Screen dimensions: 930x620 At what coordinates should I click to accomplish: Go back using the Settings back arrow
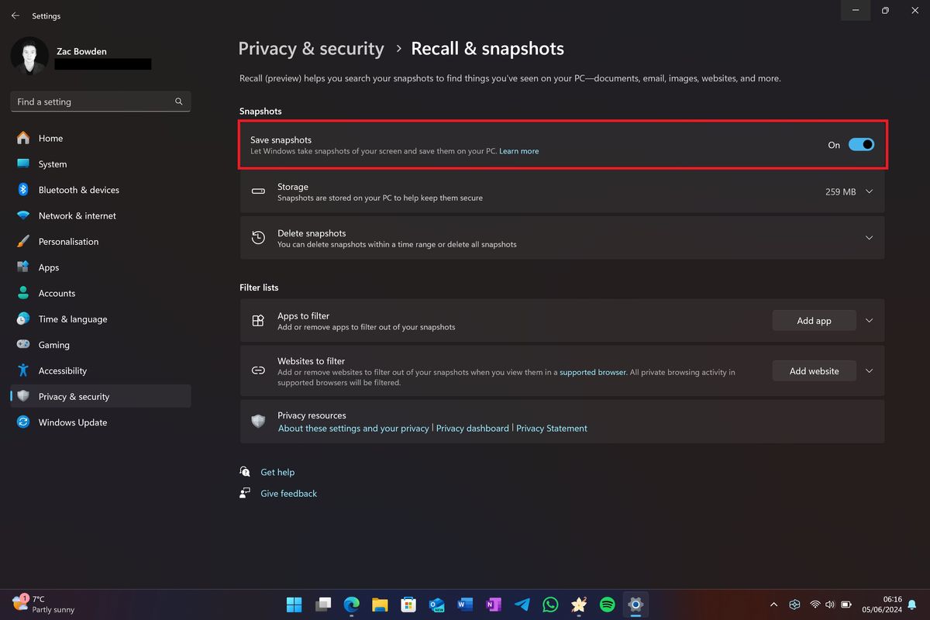(x=15, y=15)
